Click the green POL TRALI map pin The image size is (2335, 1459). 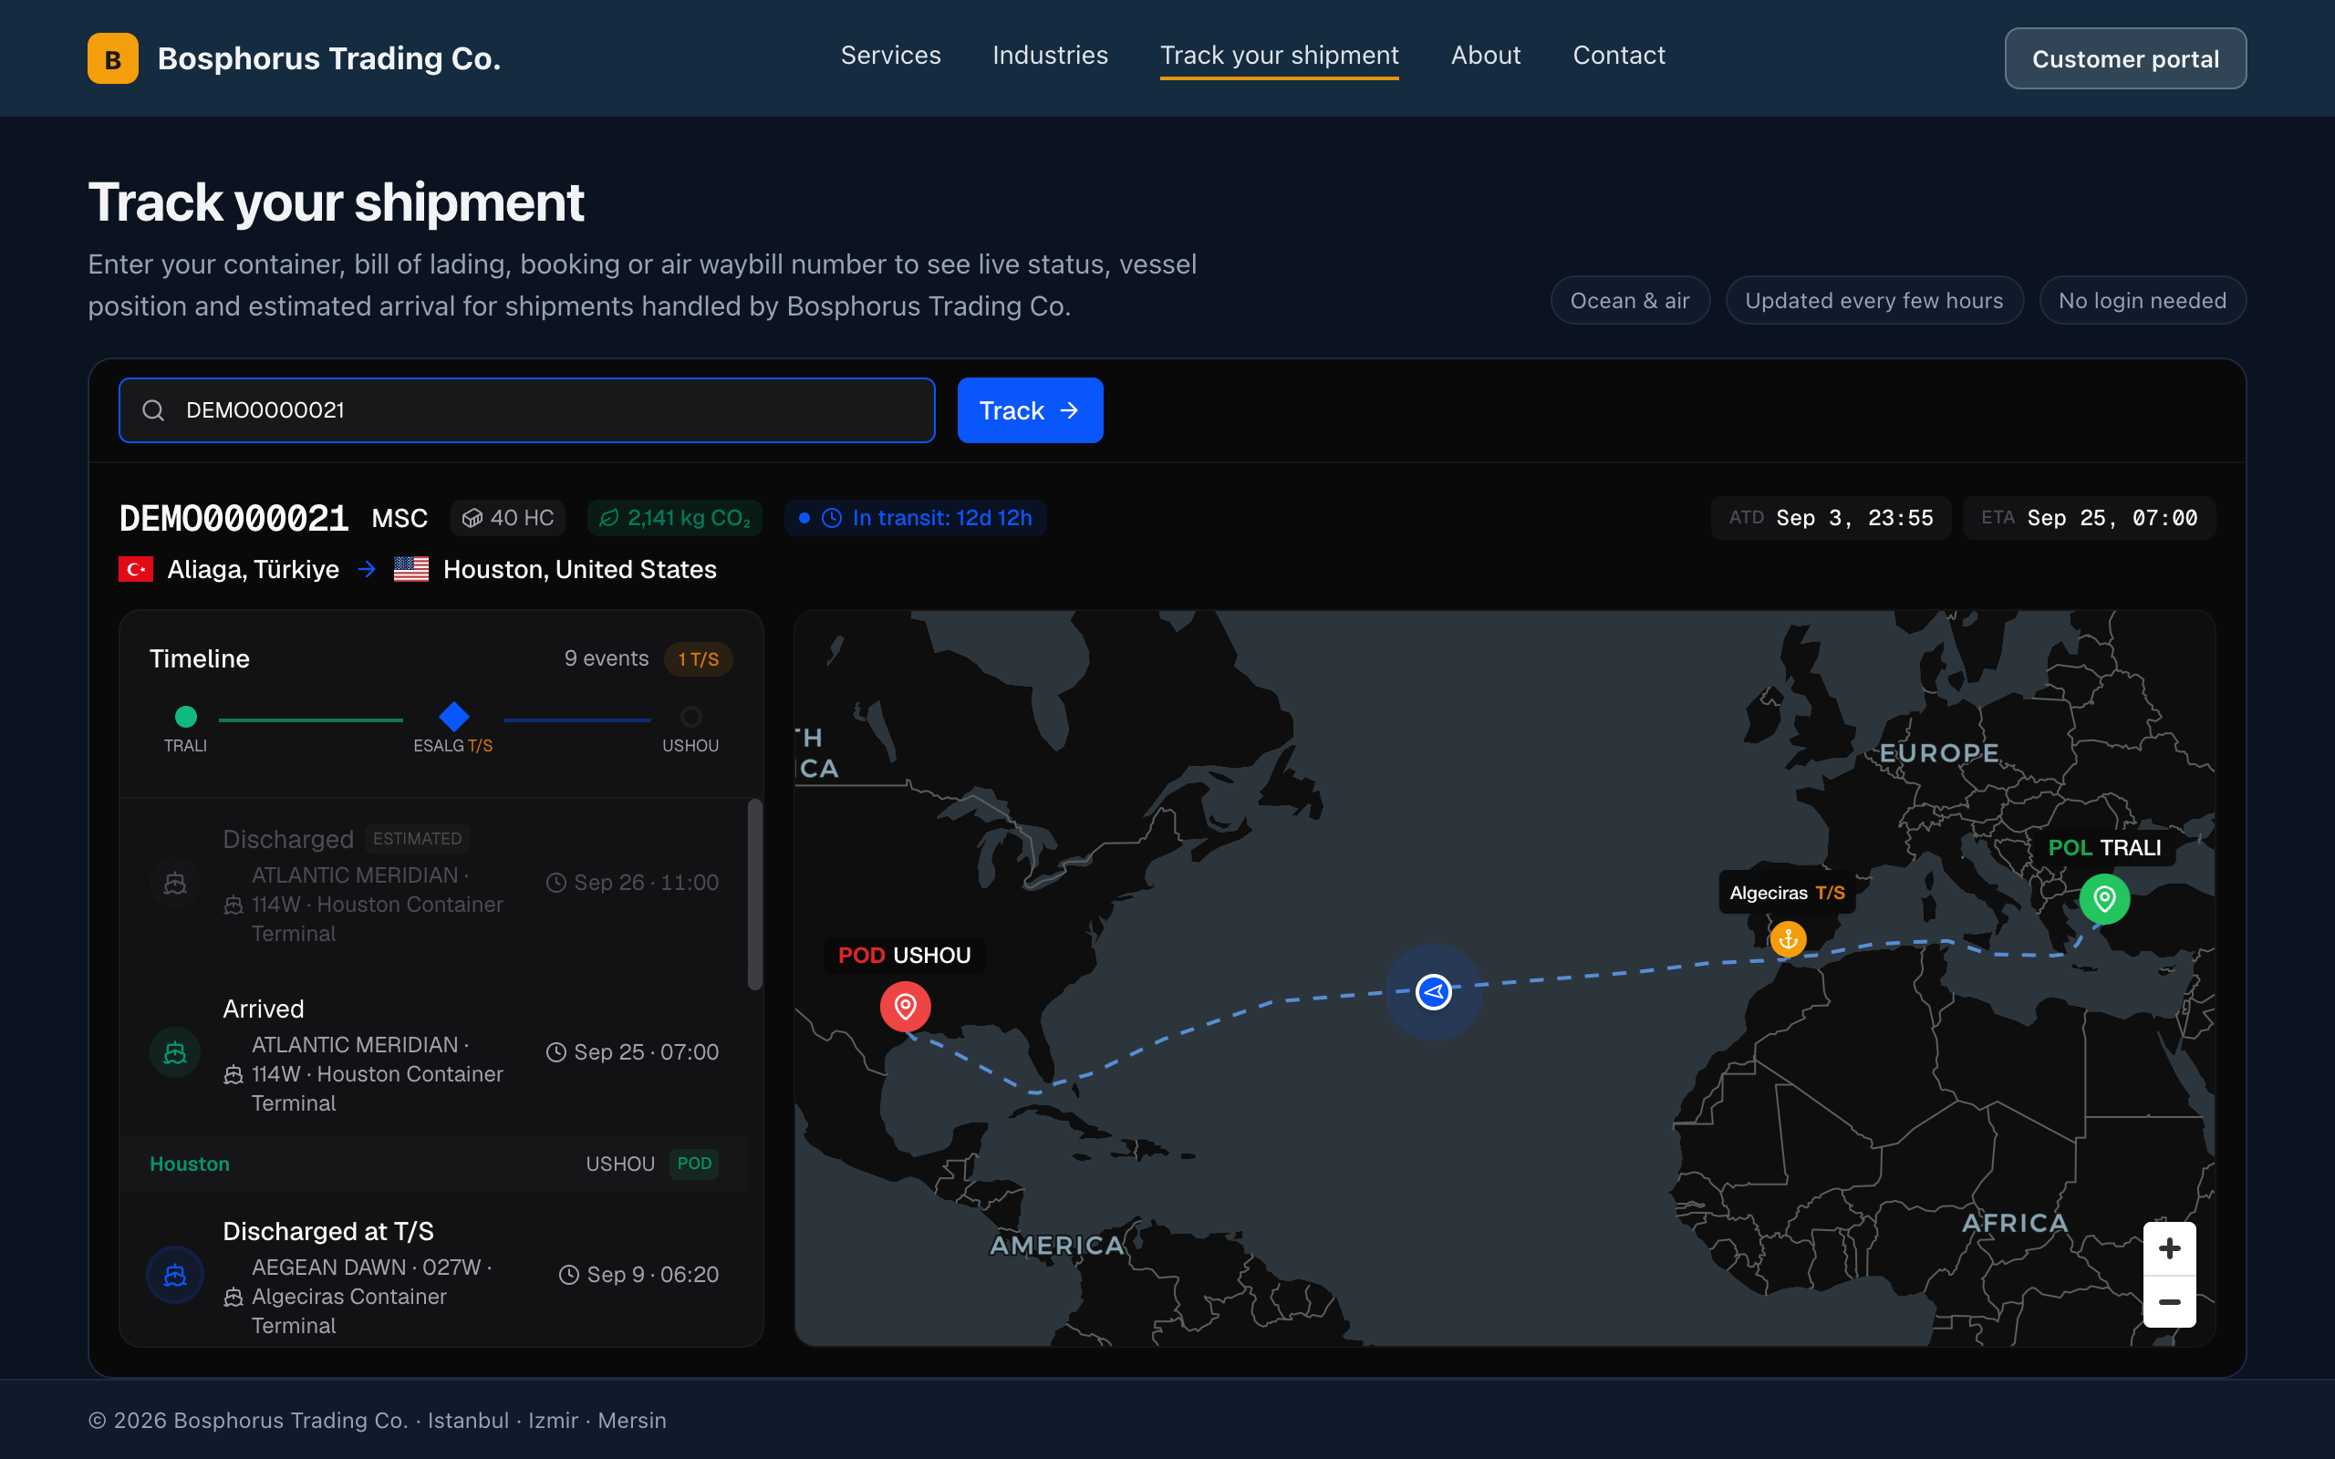2104,898
